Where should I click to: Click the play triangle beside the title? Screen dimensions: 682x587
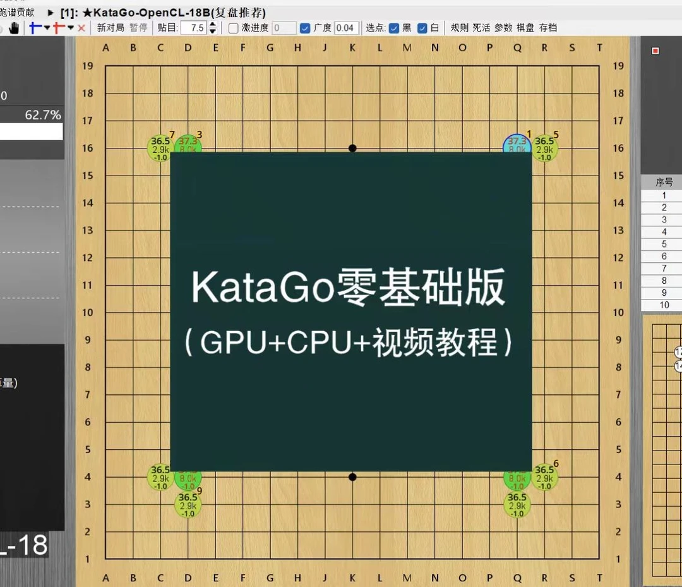50,12
